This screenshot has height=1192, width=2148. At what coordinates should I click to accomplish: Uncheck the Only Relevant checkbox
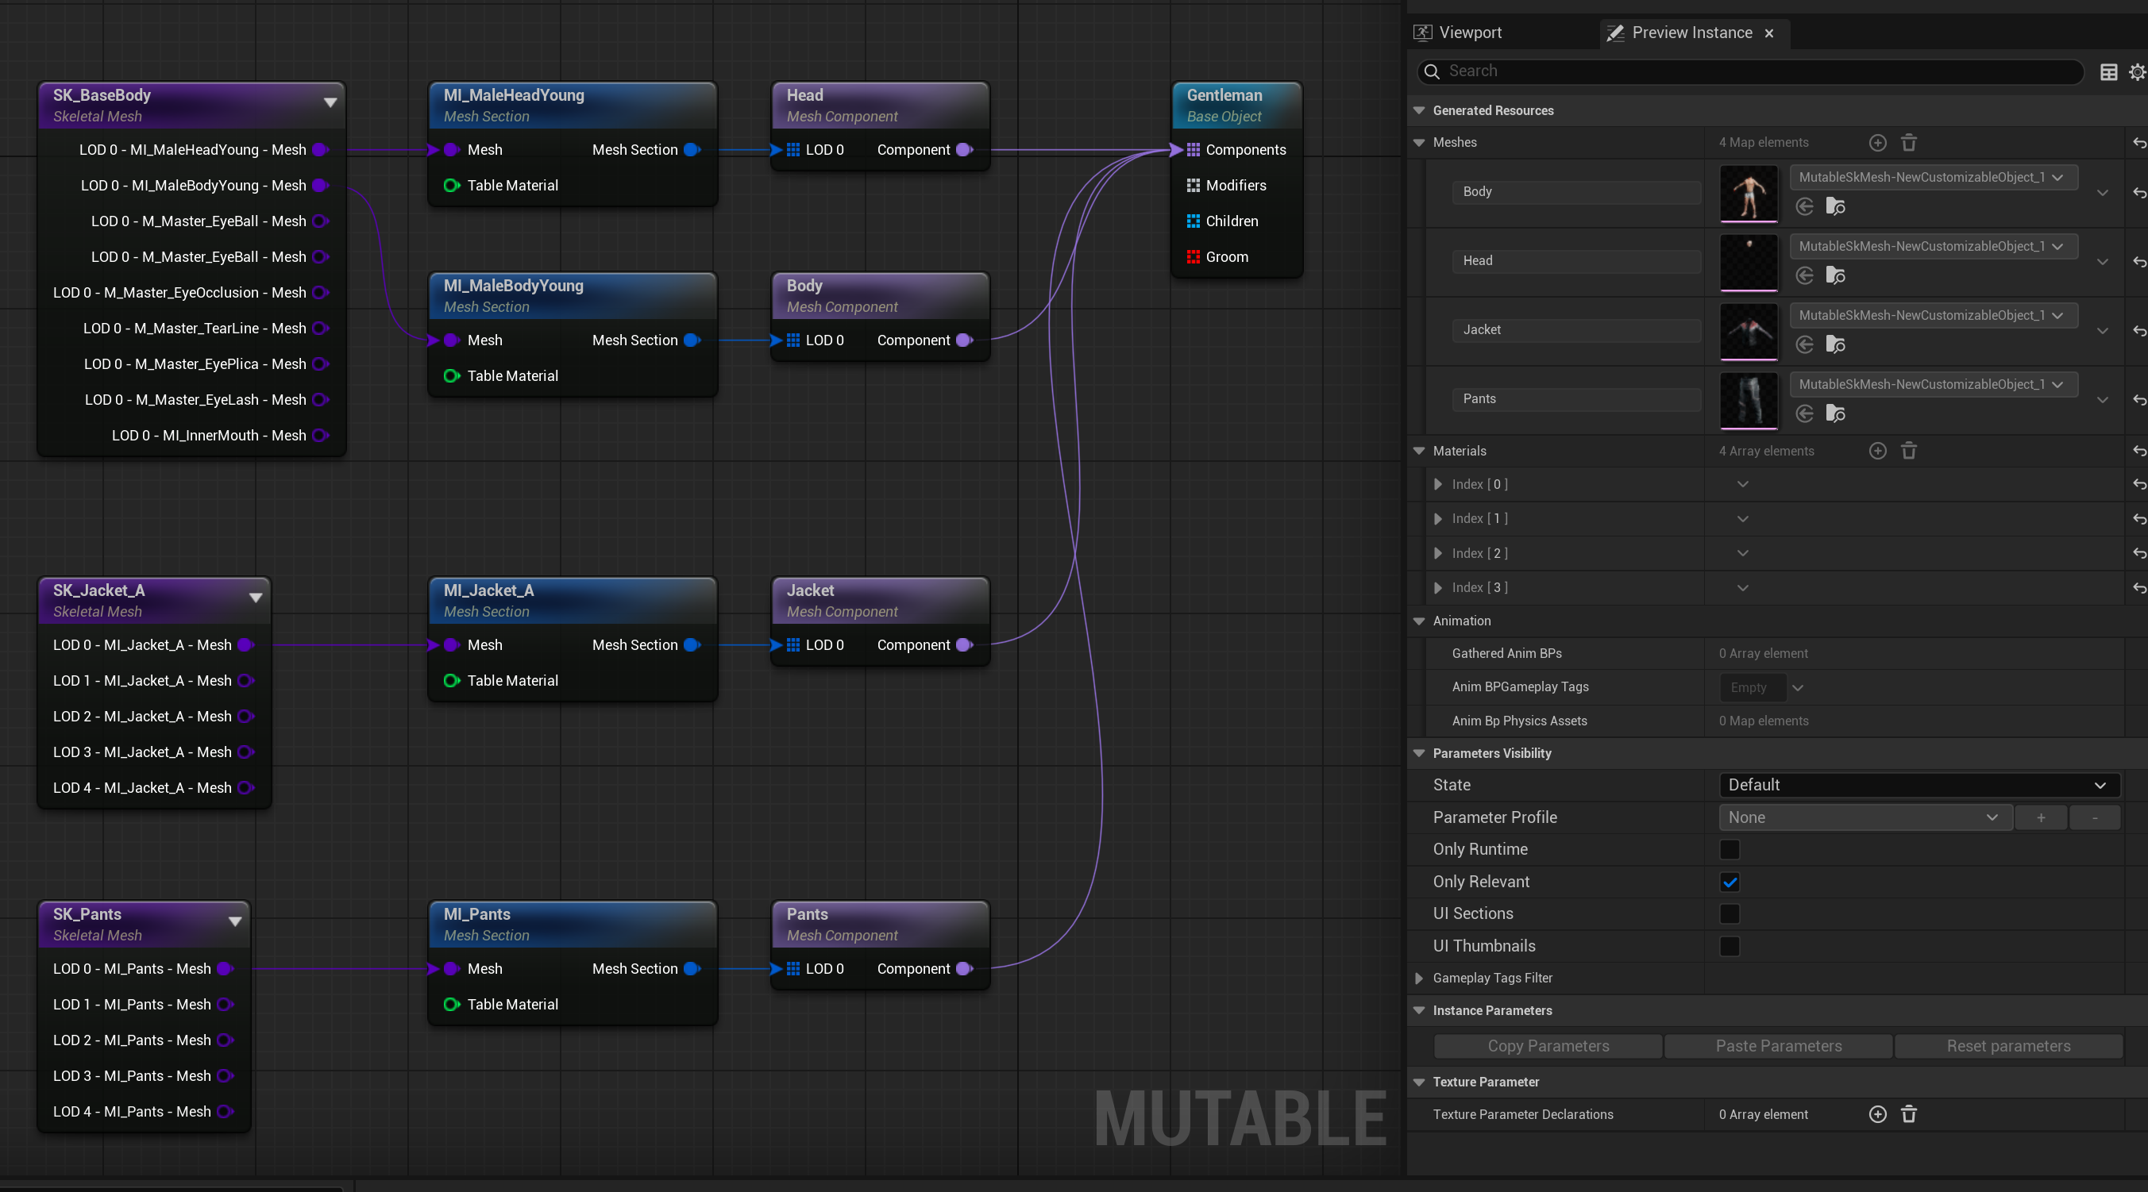(x=1730, y=882)
